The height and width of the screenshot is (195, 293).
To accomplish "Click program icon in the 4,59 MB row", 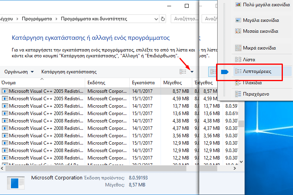I will pos(5,99).
